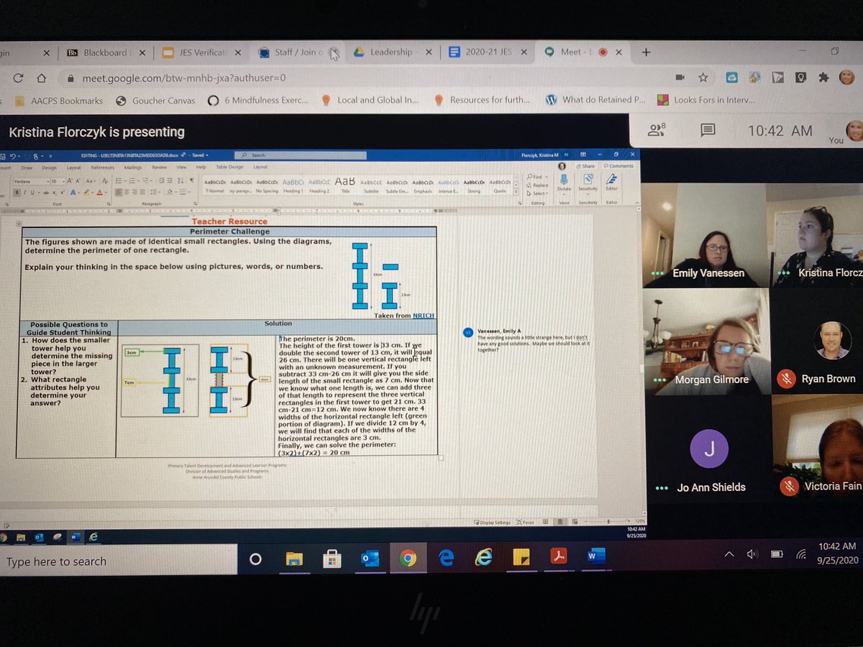Open Chrome extensions puzzle icon
The width and height of the screenshot is (863, 647).
tap(826, 78)
